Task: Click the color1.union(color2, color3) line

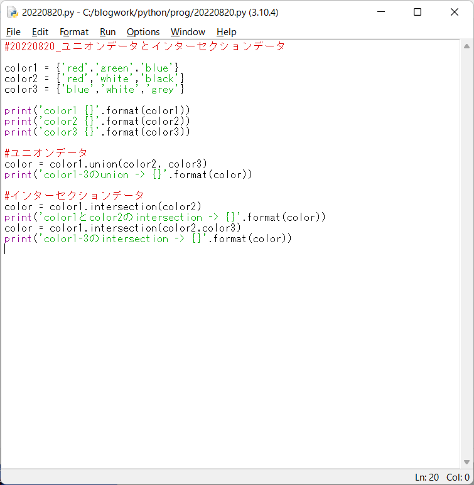Action: pos(105,164)
